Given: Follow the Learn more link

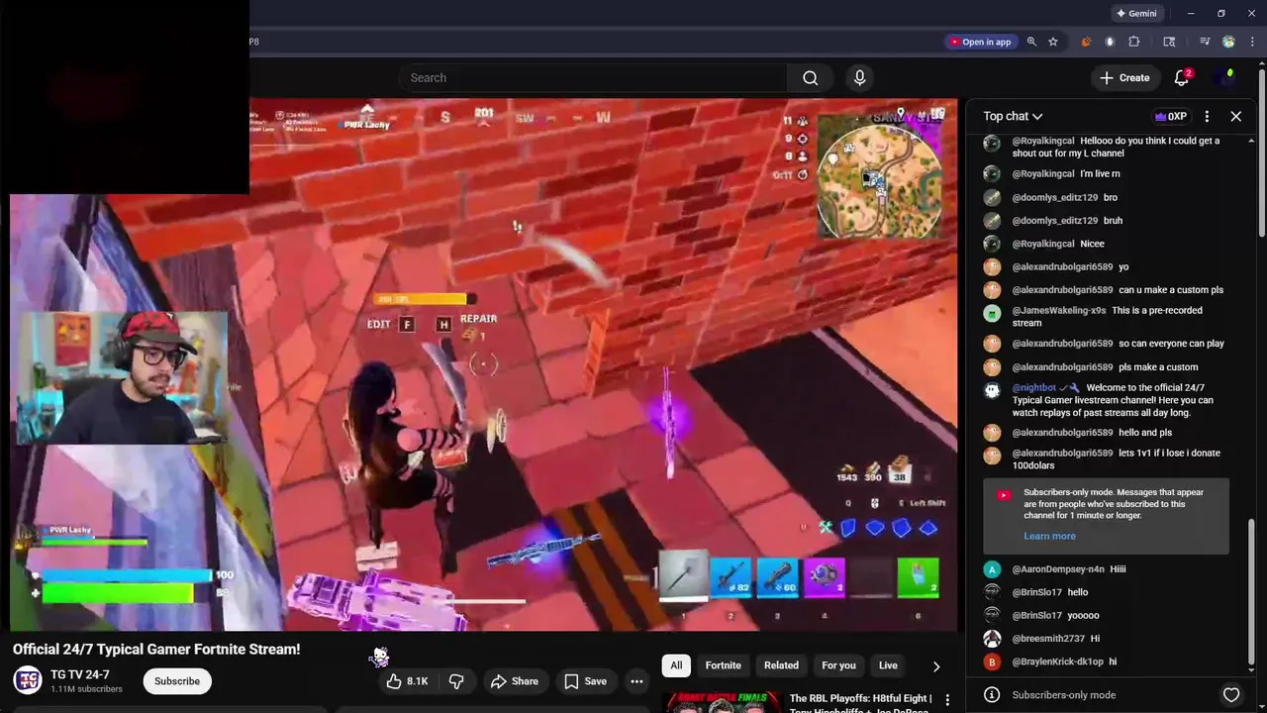Looking at the screenshot, I should pos(1049,536).
